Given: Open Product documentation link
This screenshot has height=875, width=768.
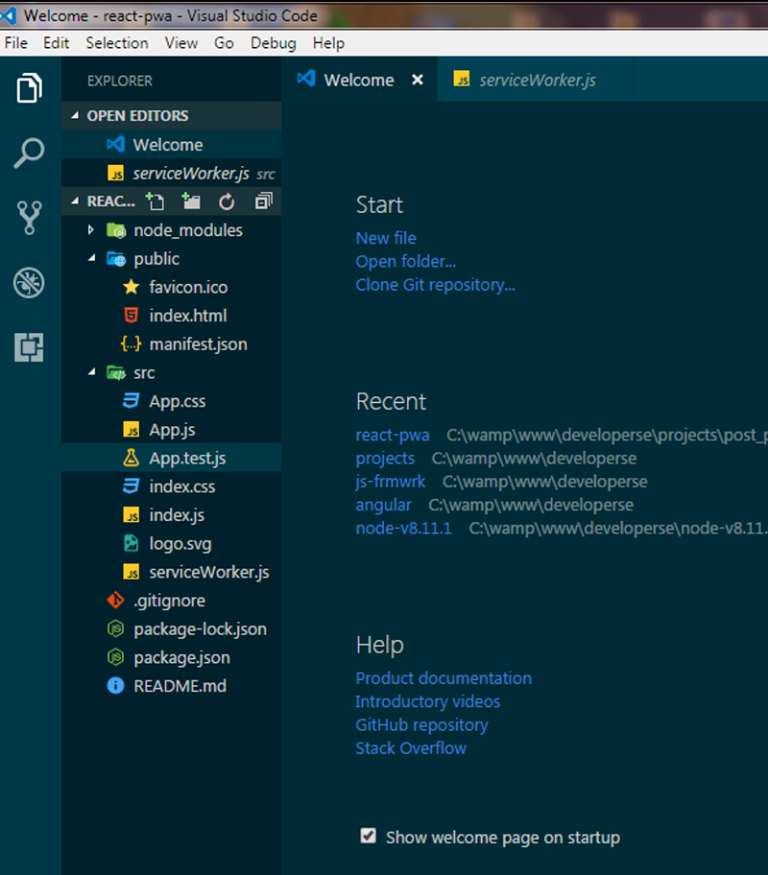Looking at the screenshot, I should pyautogui.click(x=444, y=678).
